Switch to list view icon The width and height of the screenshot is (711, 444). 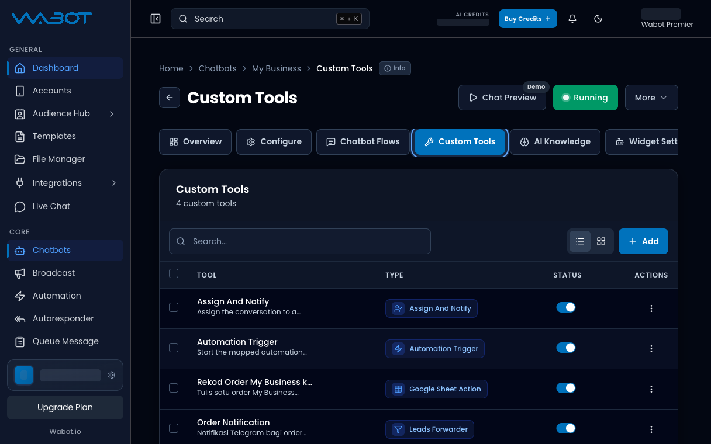tap(580, 241)
